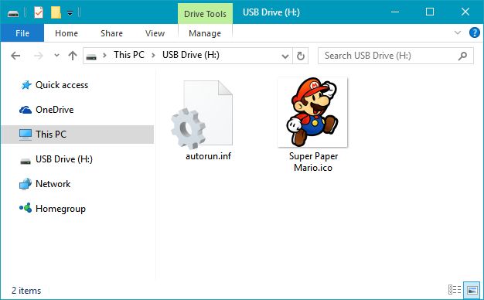
Task: Select Quick access in navigation pane
Action: coord(62,85)
